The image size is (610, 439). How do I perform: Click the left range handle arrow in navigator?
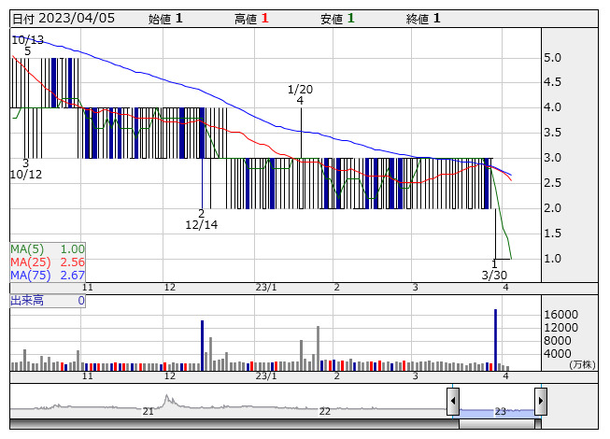(x=453, y=402)
